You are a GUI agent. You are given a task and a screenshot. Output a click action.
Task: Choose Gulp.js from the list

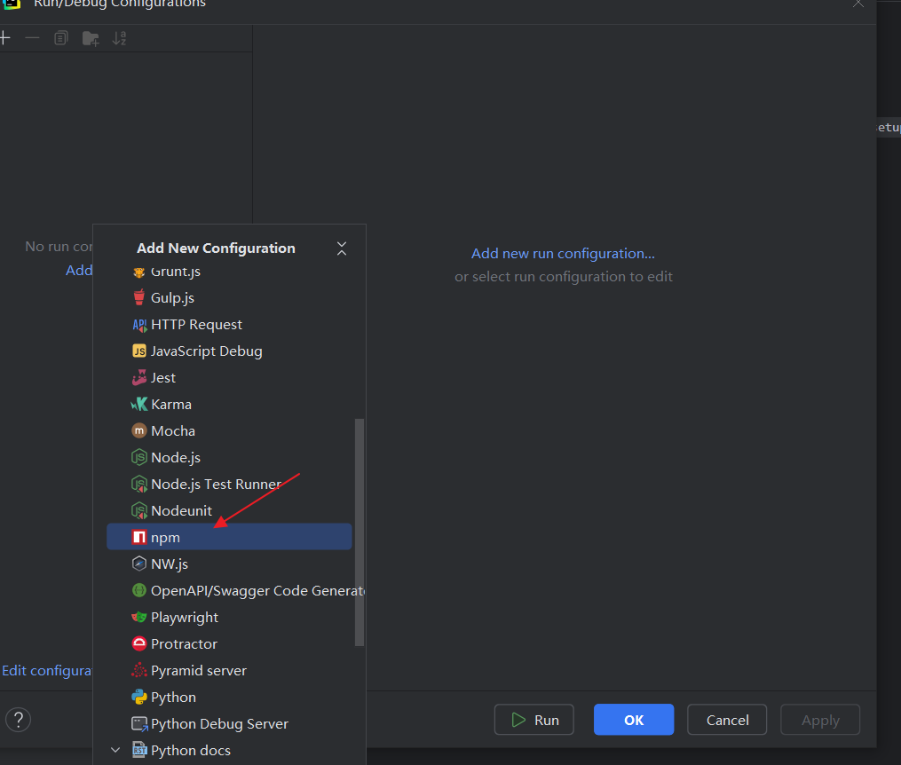click(x=229, y=297)
